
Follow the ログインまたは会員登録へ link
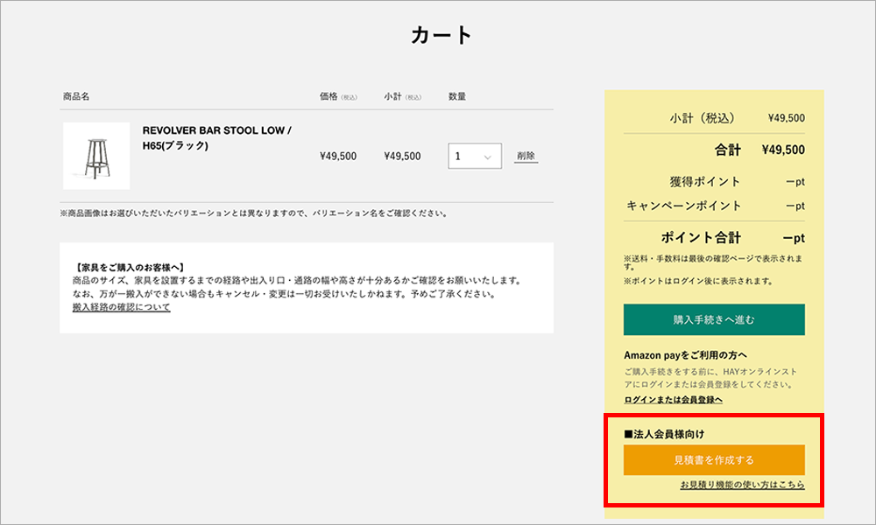pos(673,399)
